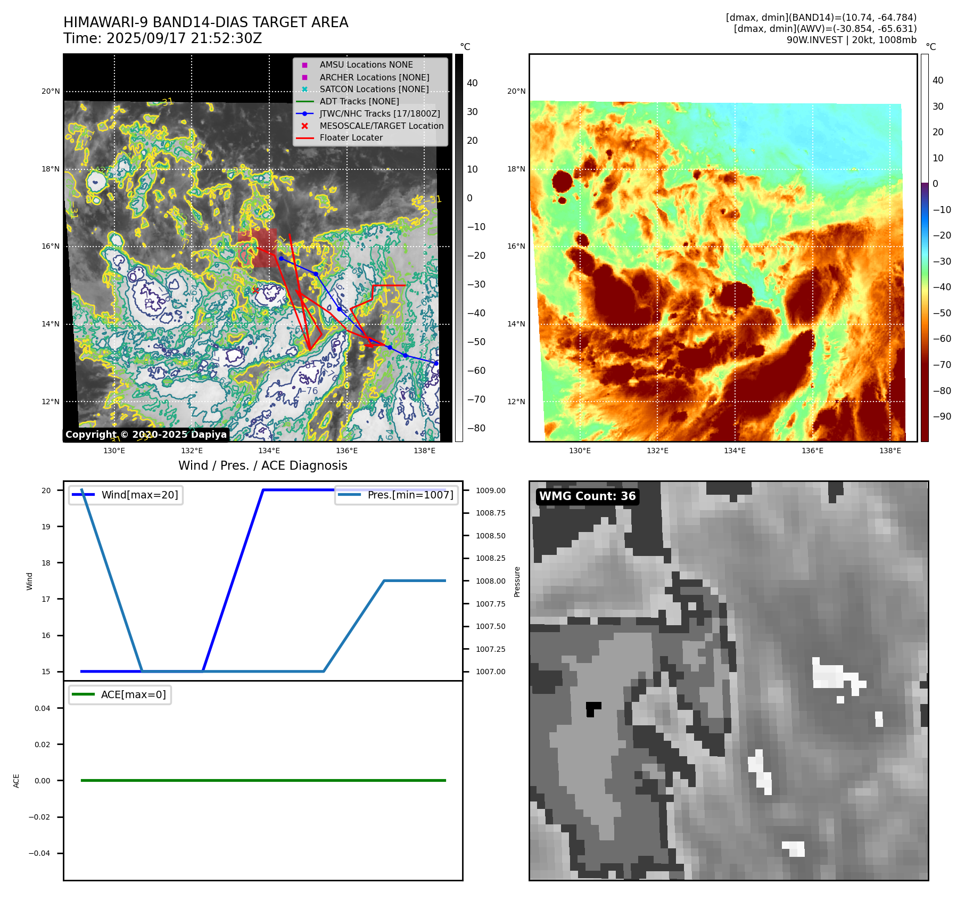
Task: Click the −90 tick on rainbow colorbar
Action: pos(942,416)
